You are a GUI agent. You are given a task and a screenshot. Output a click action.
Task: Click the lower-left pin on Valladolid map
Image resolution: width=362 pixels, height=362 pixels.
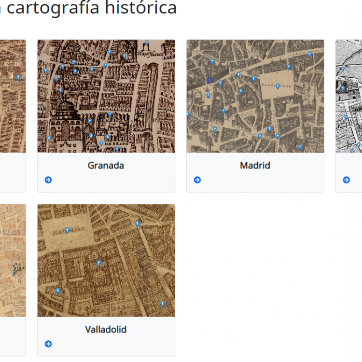(58, 292)
